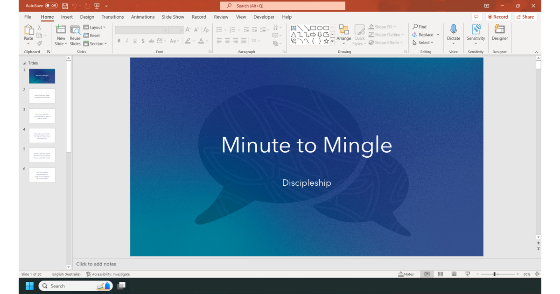The image size is (560, 294).
Task: Toggle the Notes pane from status bar
Action: point(406,274)
